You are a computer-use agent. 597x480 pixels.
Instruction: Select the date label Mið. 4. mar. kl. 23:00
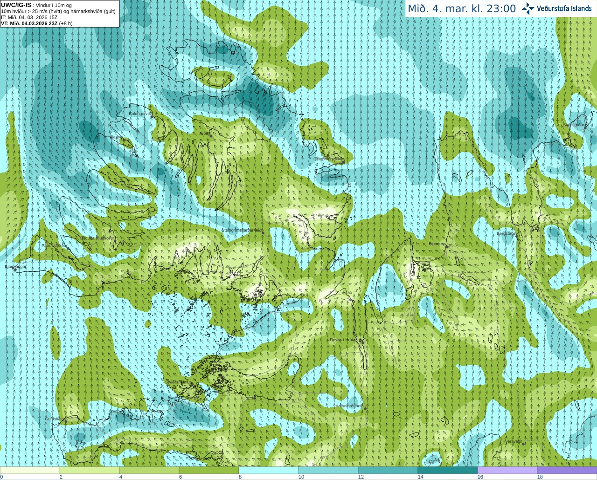(x=462, y=9)
